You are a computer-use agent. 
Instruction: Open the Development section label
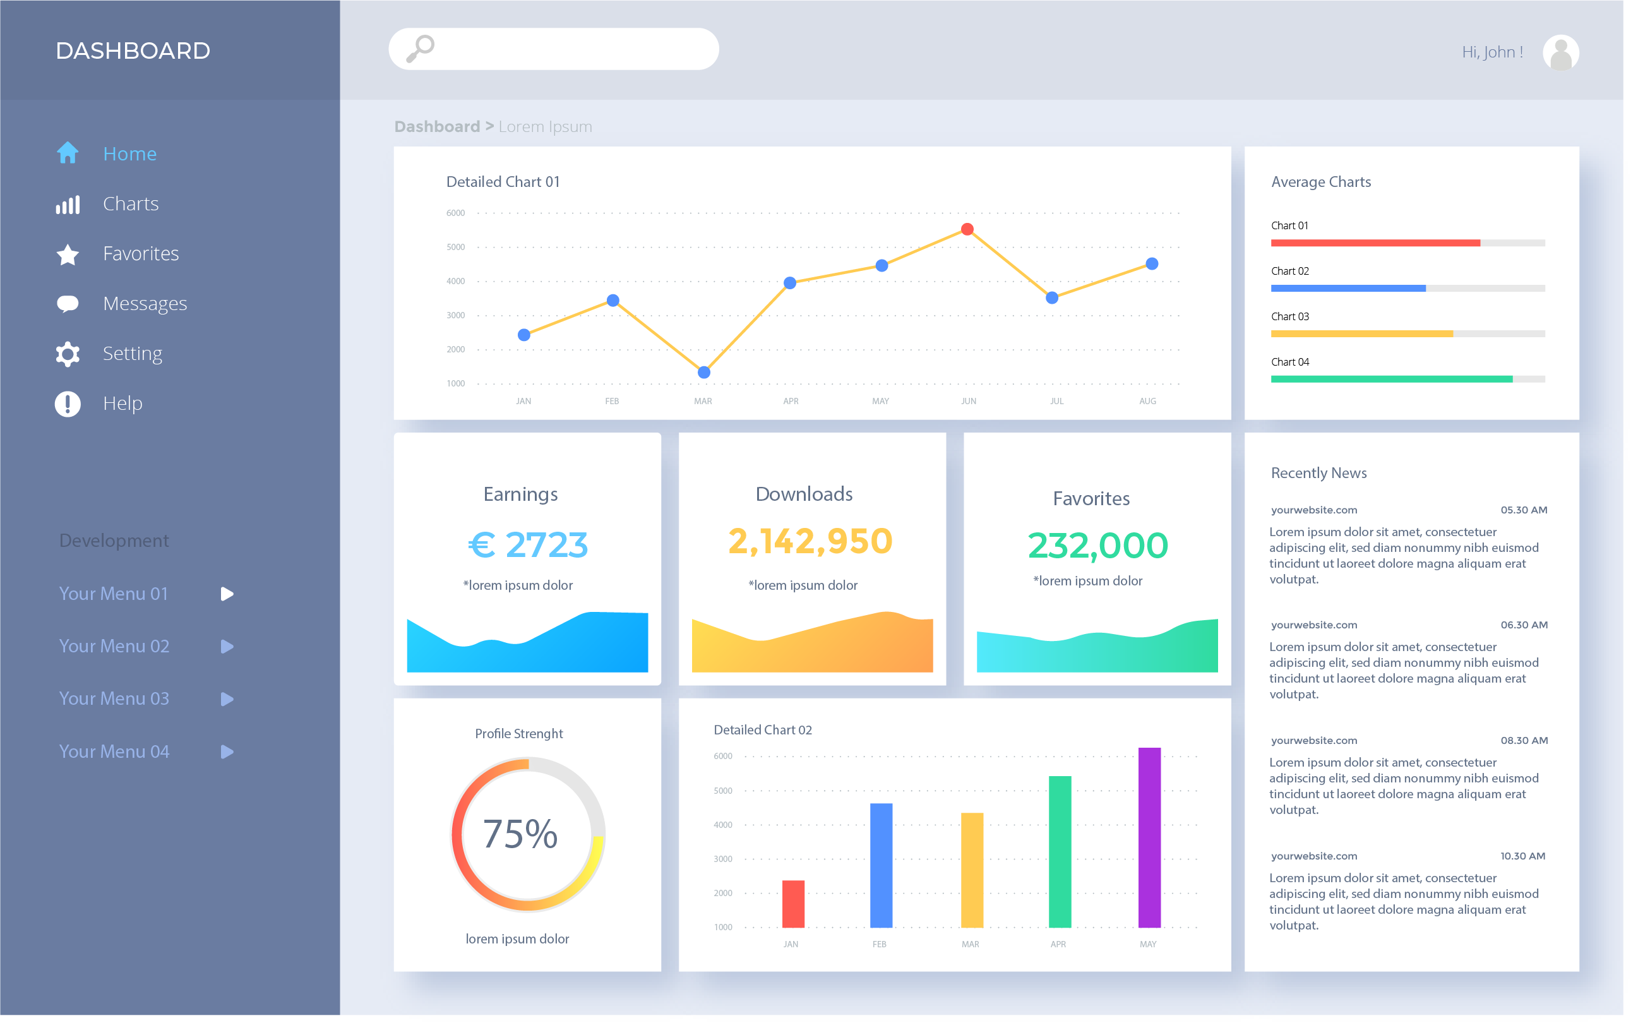(114, 539)
